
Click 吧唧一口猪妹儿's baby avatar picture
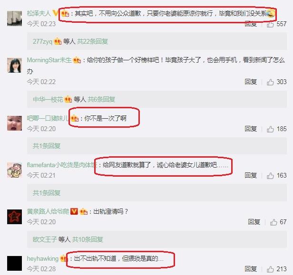(x=14, y=123)
